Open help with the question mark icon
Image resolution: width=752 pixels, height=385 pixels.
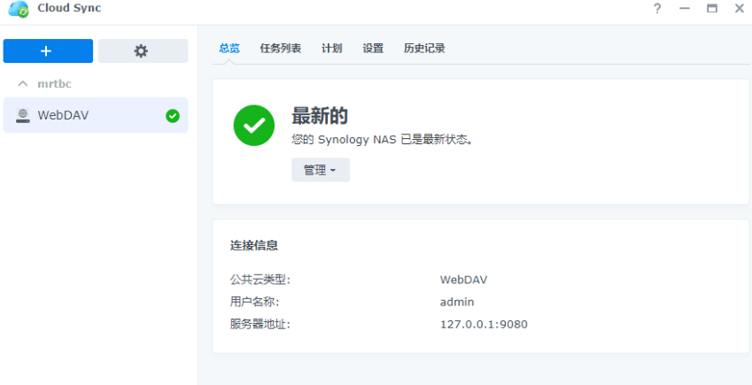pos(657,9)
